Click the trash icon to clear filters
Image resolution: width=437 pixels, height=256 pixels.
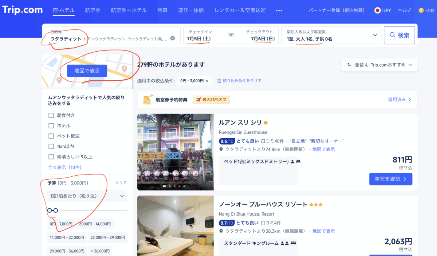[x=220, y=81]
